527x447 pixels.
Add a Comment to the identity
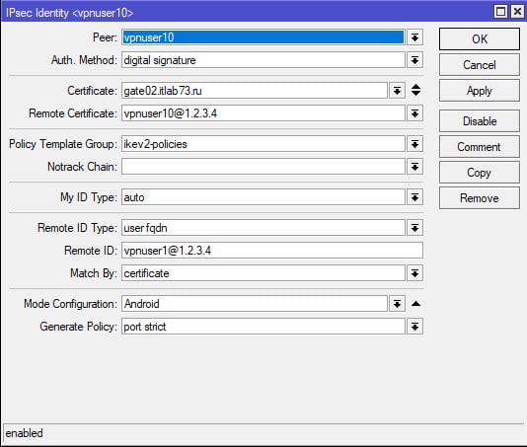[480, 147]
